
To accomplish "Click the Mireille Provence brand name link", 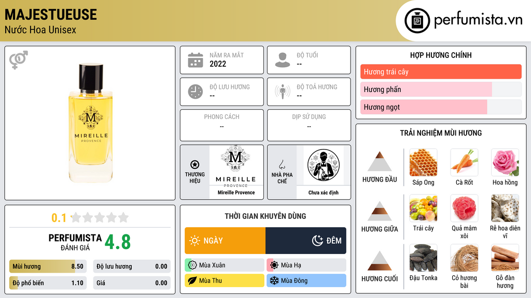I will click(x=236, y=192).
